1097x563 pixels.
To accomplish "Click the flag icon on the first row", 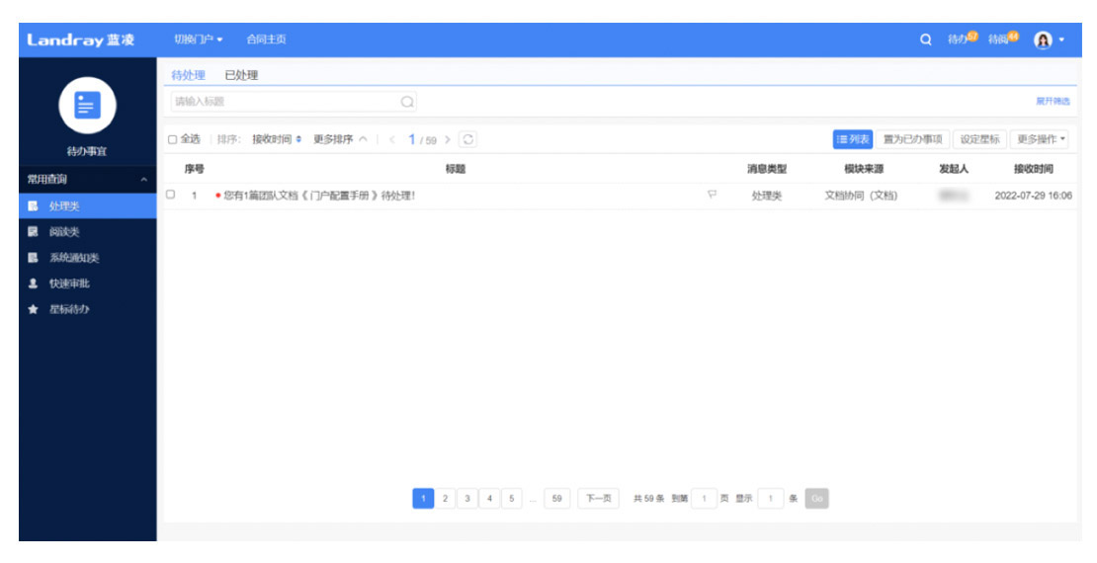I will pyautogui.click(x=712, y=196).
